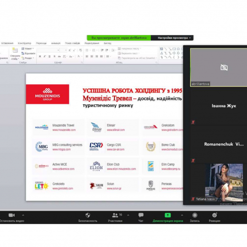Open the Показ слайдів tab
247x247 pixels.
pos(72,43)
